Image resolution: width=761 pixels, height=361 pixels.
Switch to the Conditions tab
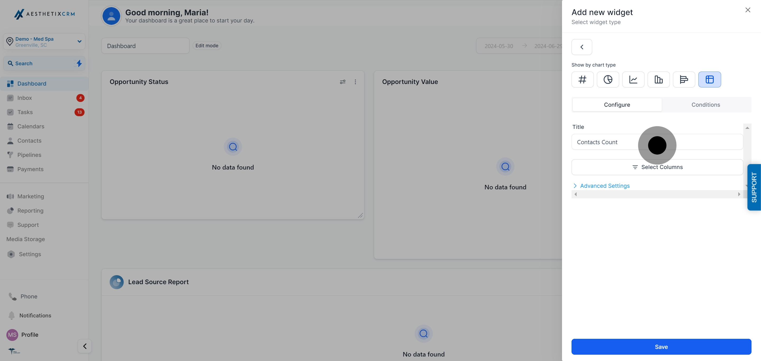706,105
